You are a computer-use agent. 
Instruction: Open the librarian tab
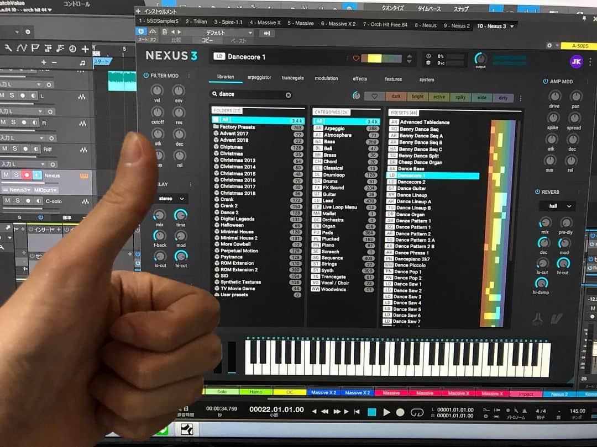click(x=226, y=77)
